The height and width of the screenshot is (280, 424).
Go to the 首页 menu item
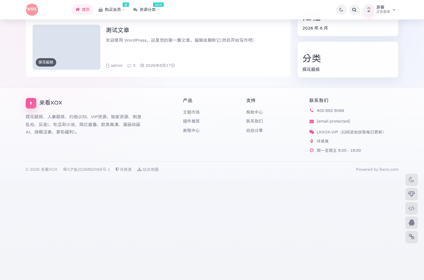pyautogui.click(x=83, y=10)
